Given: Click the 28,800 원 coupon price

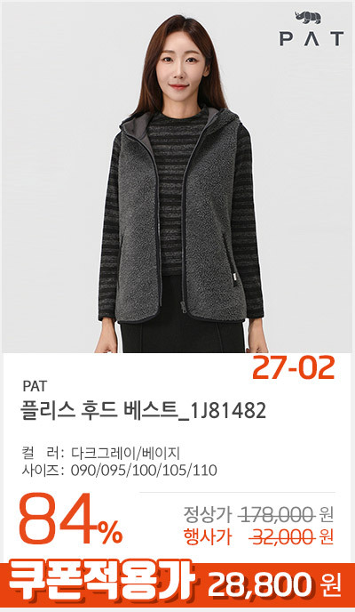Looking at the screenshot, I should point(274,585).
